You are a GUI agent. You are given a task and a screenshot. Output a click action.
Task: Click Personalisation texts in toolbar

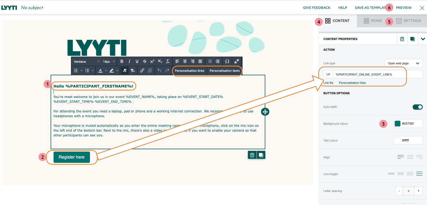[225, 71]
